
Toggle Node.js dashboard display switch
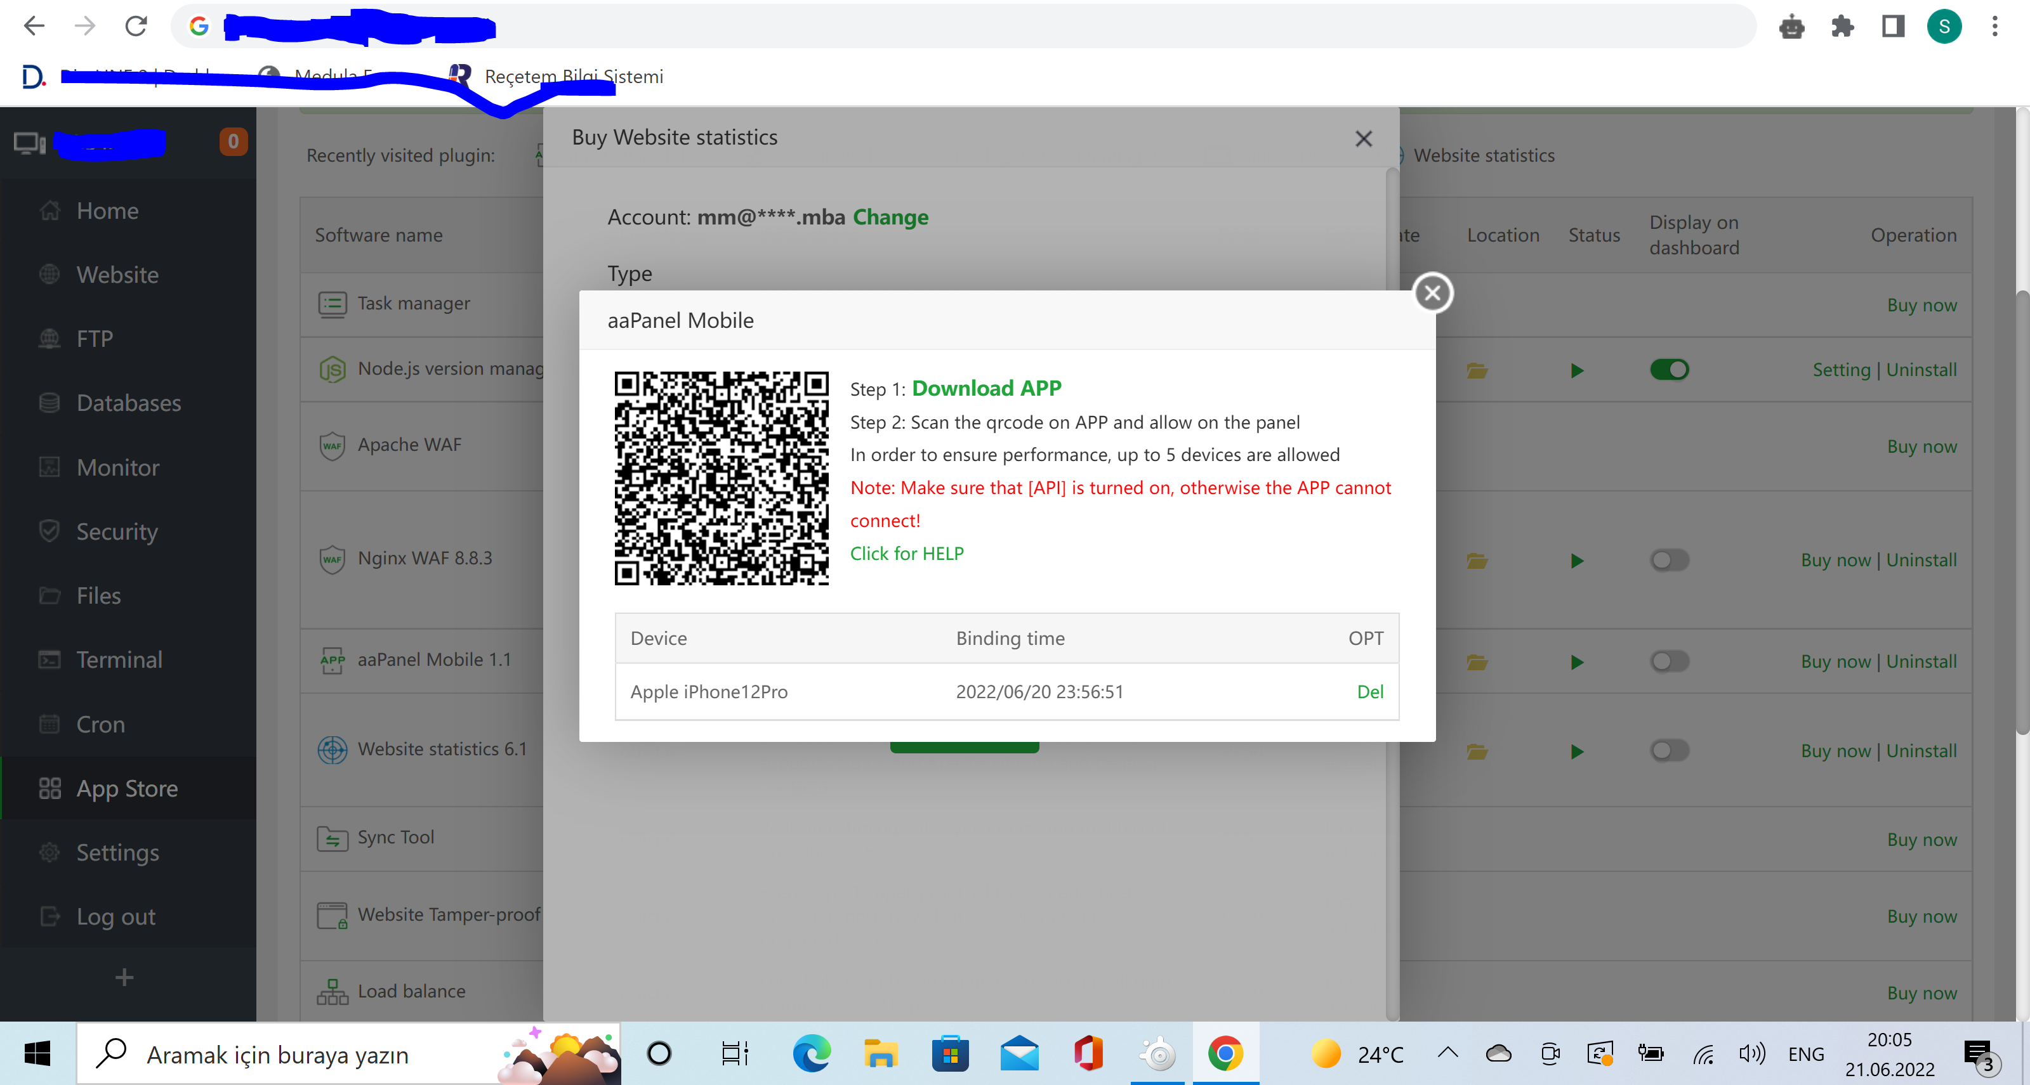(1668, 369)
